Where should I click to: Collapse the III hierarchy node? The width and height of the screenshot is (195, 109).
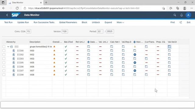coord(8,47)
